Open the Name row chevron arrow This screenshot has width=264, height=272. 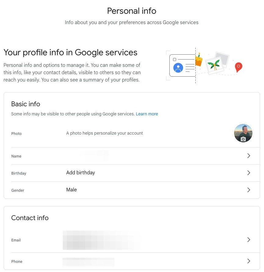click(x=248, y=156)
